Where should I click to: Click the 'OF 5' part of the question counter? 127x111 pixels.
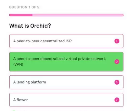tap(35, 7)
